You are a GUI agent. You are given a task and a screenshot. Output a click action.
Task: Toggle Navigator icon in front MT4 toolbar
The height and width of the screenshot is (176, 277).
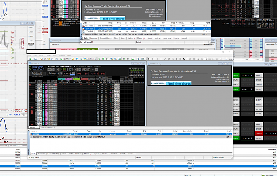[x=49, y=59]
